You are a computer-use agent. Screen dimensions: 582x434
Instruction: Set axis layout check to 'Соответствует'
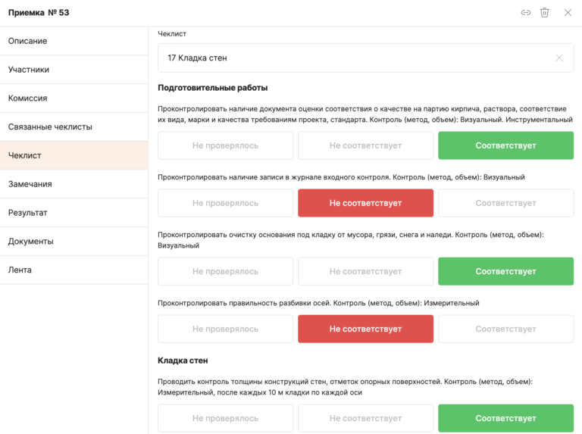click(x=505, y=329)
